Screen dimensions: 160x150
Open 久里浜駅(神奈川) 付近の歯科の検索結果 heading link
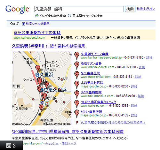coord(49,46)
